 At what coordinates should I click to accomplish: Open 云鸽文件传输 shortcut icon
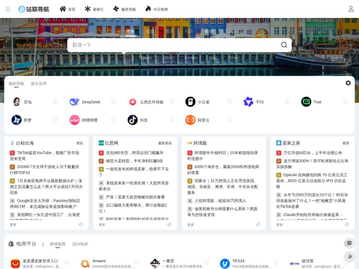[x=132, y=102]
